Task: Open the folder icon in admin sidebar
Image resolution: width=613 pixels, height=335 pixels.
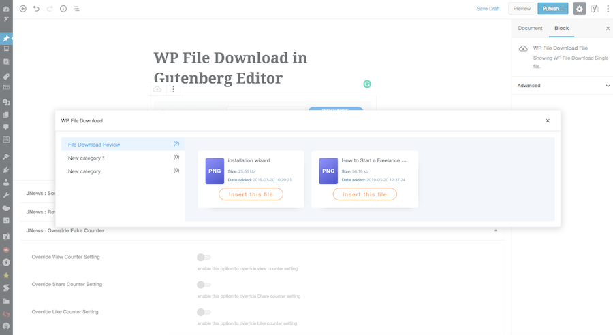Action: [x=6, y=301]
